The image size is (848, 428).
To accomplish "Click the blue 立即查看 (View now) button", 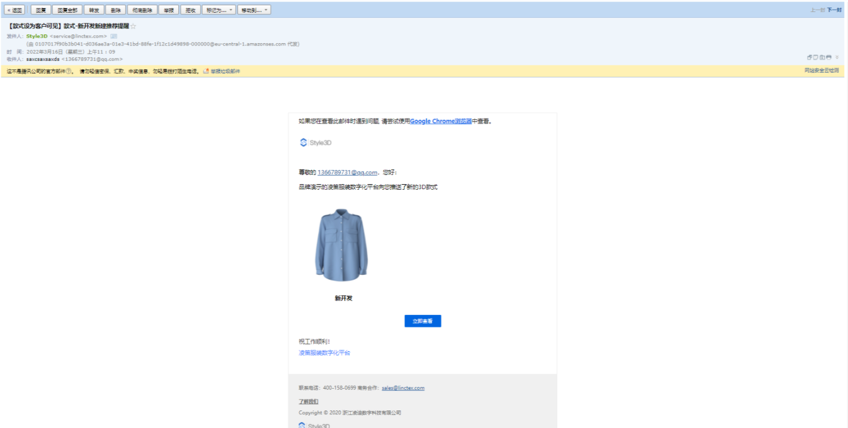I will (423, 321).
